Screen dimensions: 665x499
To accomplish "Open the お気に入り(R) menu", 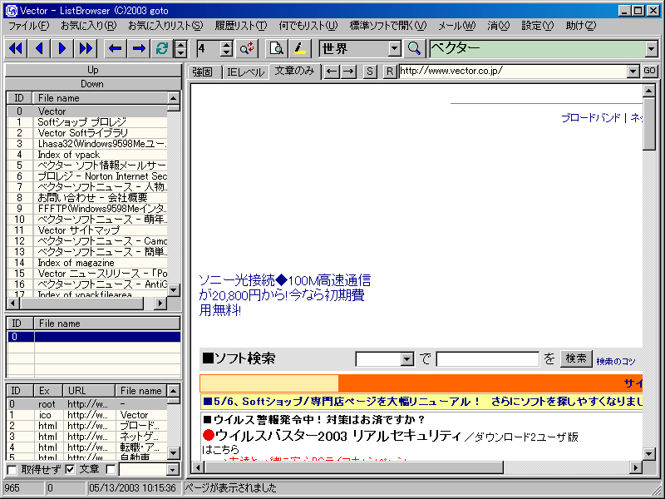I will [88, 26].
